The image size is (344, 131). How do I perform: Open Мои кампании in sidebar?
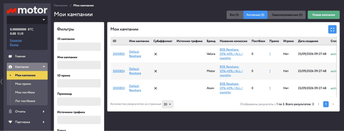pyautogui.click(x=27, y=75)
